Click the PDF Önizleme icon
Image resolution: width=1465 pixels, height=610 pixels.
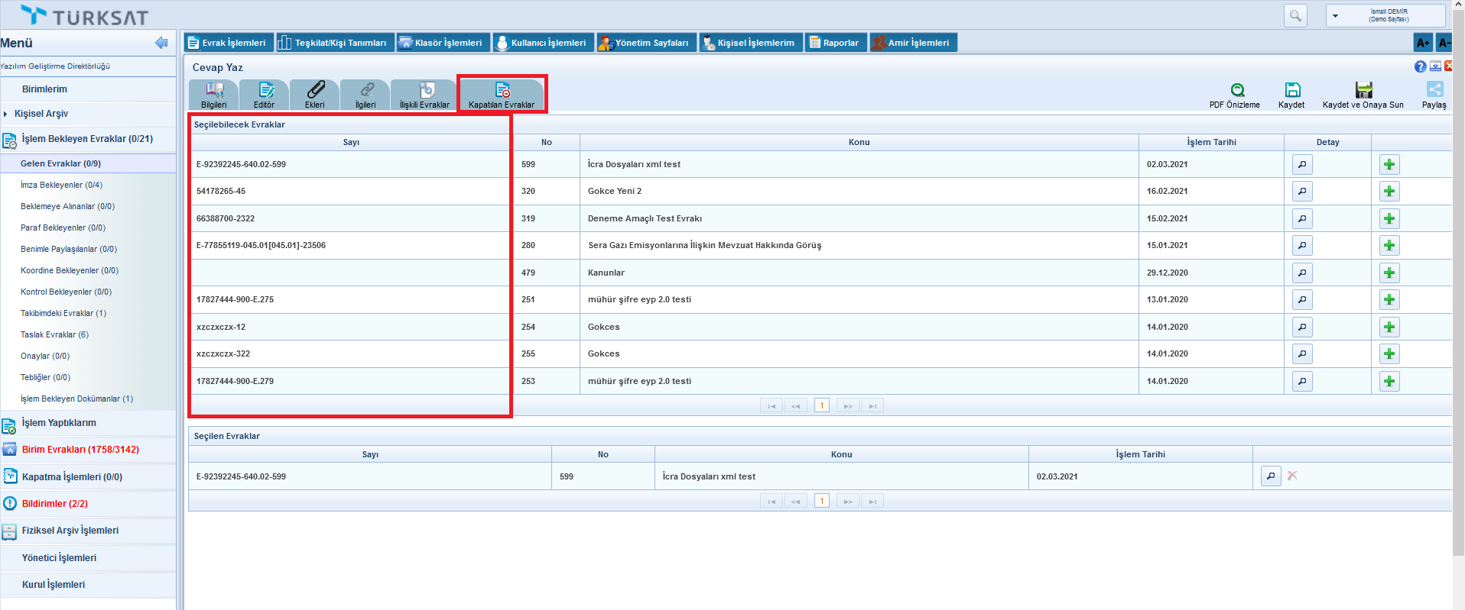click(x=1236, y=90)
